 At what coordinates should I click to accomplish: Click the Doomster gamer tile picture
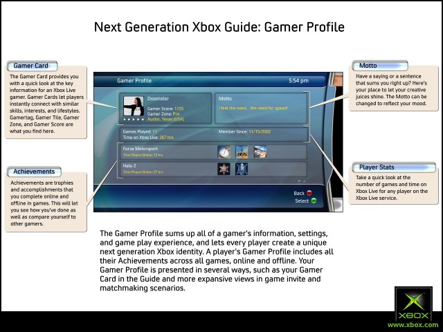tap(134, 107)
